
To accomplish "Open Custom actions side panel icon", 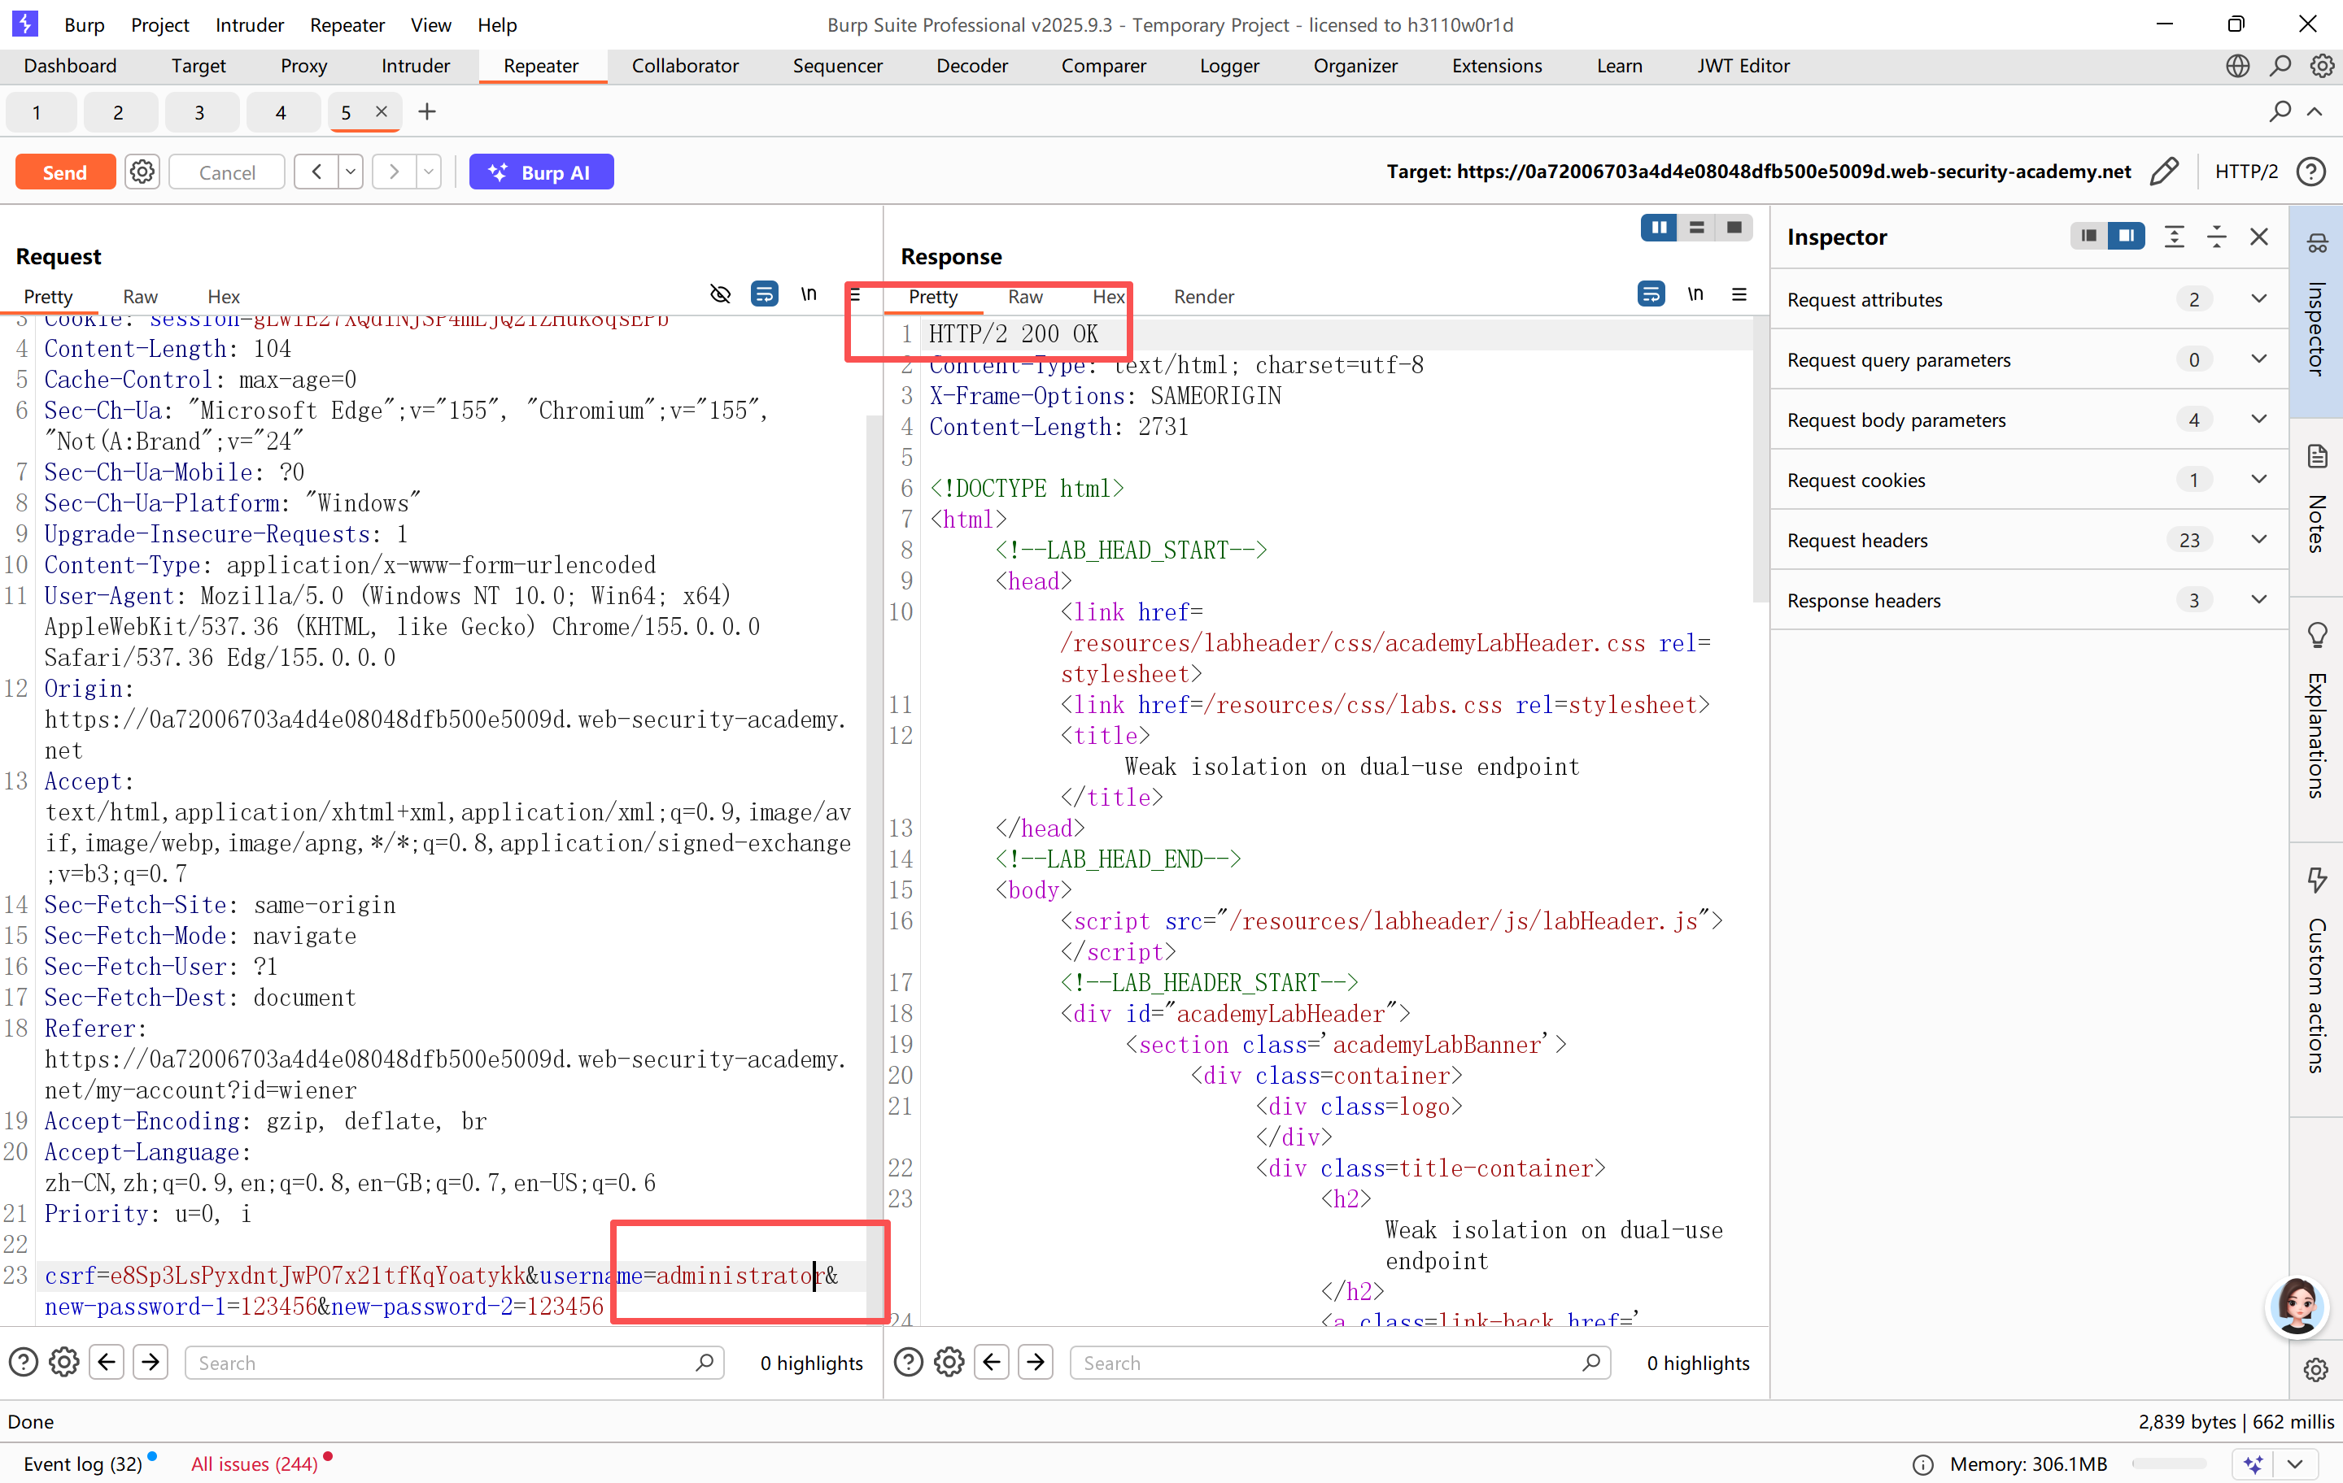I will click(2317, 880).
